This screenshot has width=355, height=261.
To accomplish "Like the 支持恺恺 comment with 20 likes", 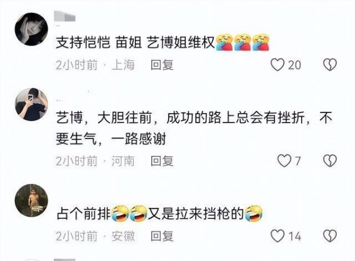I will click(277, 65).
